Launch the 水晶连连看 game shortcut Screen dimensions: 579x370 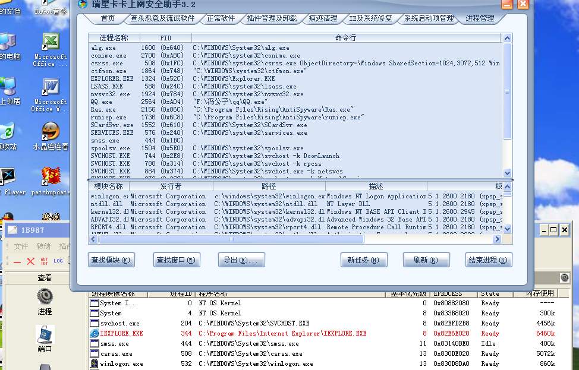pos(50,136)
